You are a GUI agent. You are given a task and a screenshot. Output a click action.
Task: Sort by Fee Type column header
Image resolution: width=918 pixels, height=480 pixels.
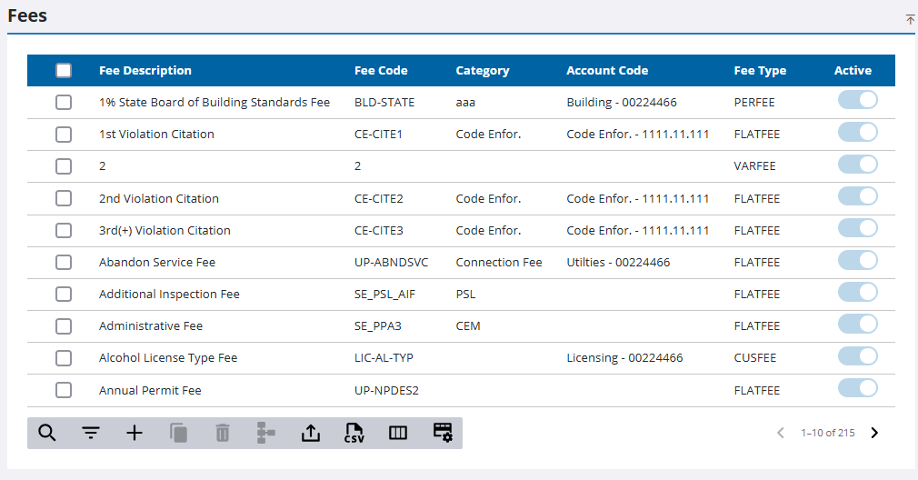[760, 71]
